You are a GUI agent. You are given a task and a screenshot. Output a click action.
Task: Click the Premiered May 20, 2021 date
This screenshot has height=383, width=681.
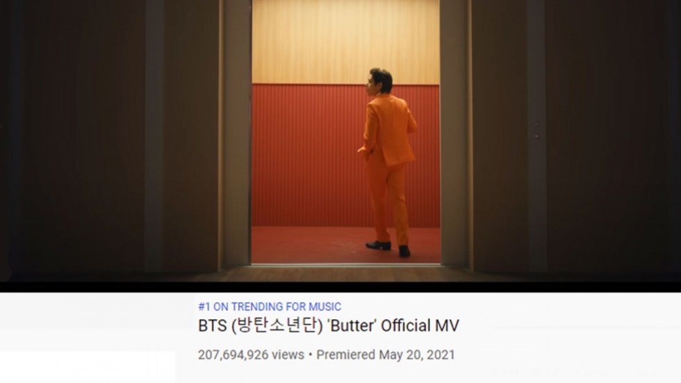(385, 355)
